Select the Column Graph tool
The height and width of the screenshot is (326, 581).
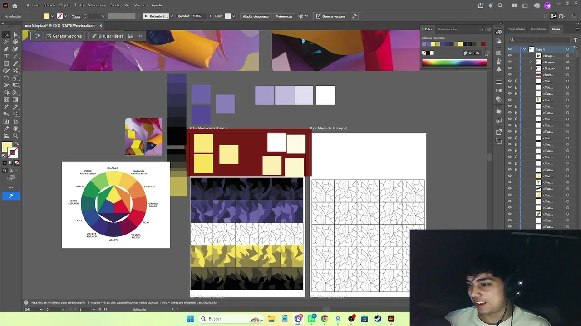[6, 121]
